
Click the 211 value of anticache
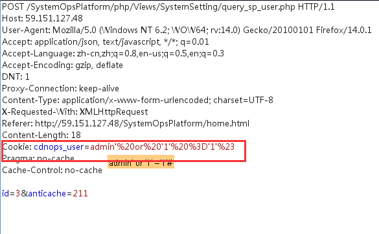pyautogui.click(x=80, y=194)
